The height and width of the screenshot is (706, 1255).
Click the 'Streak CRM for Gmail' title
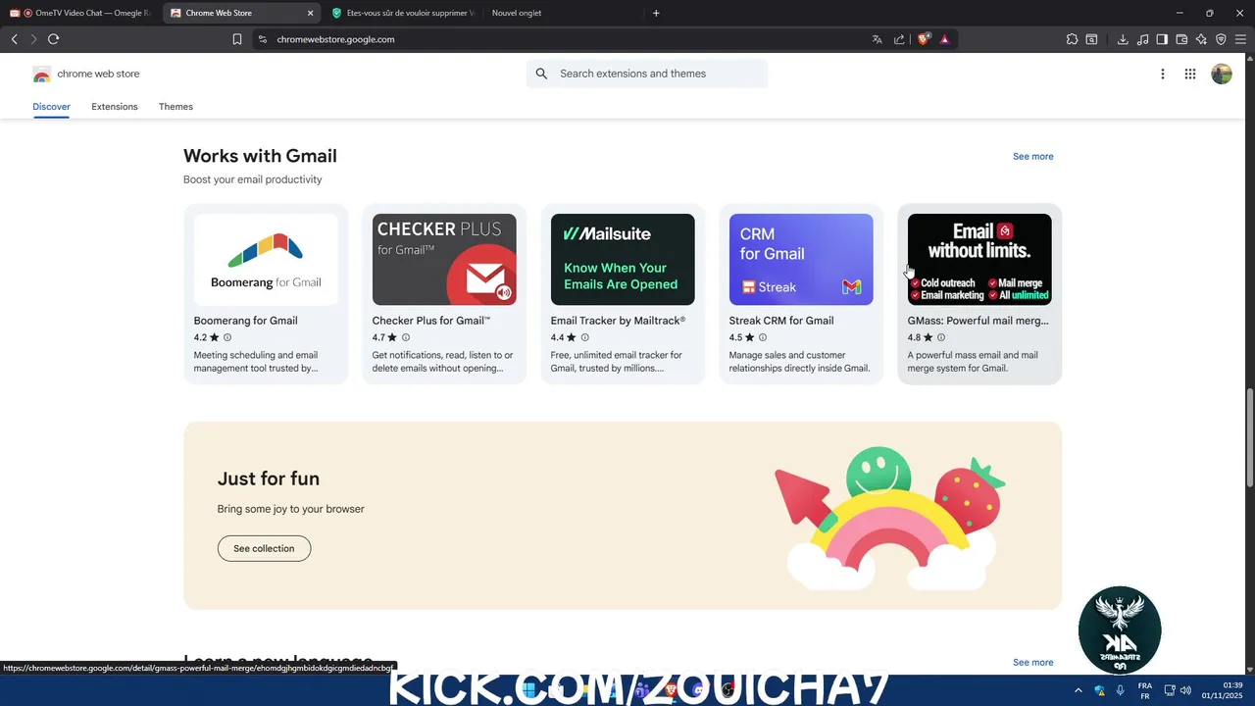[x=781, y=321]
